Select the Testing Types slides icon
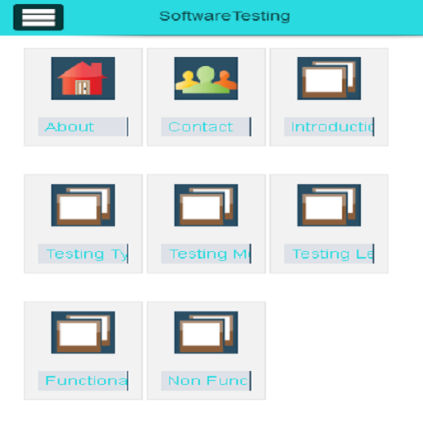 pos(83,206)
